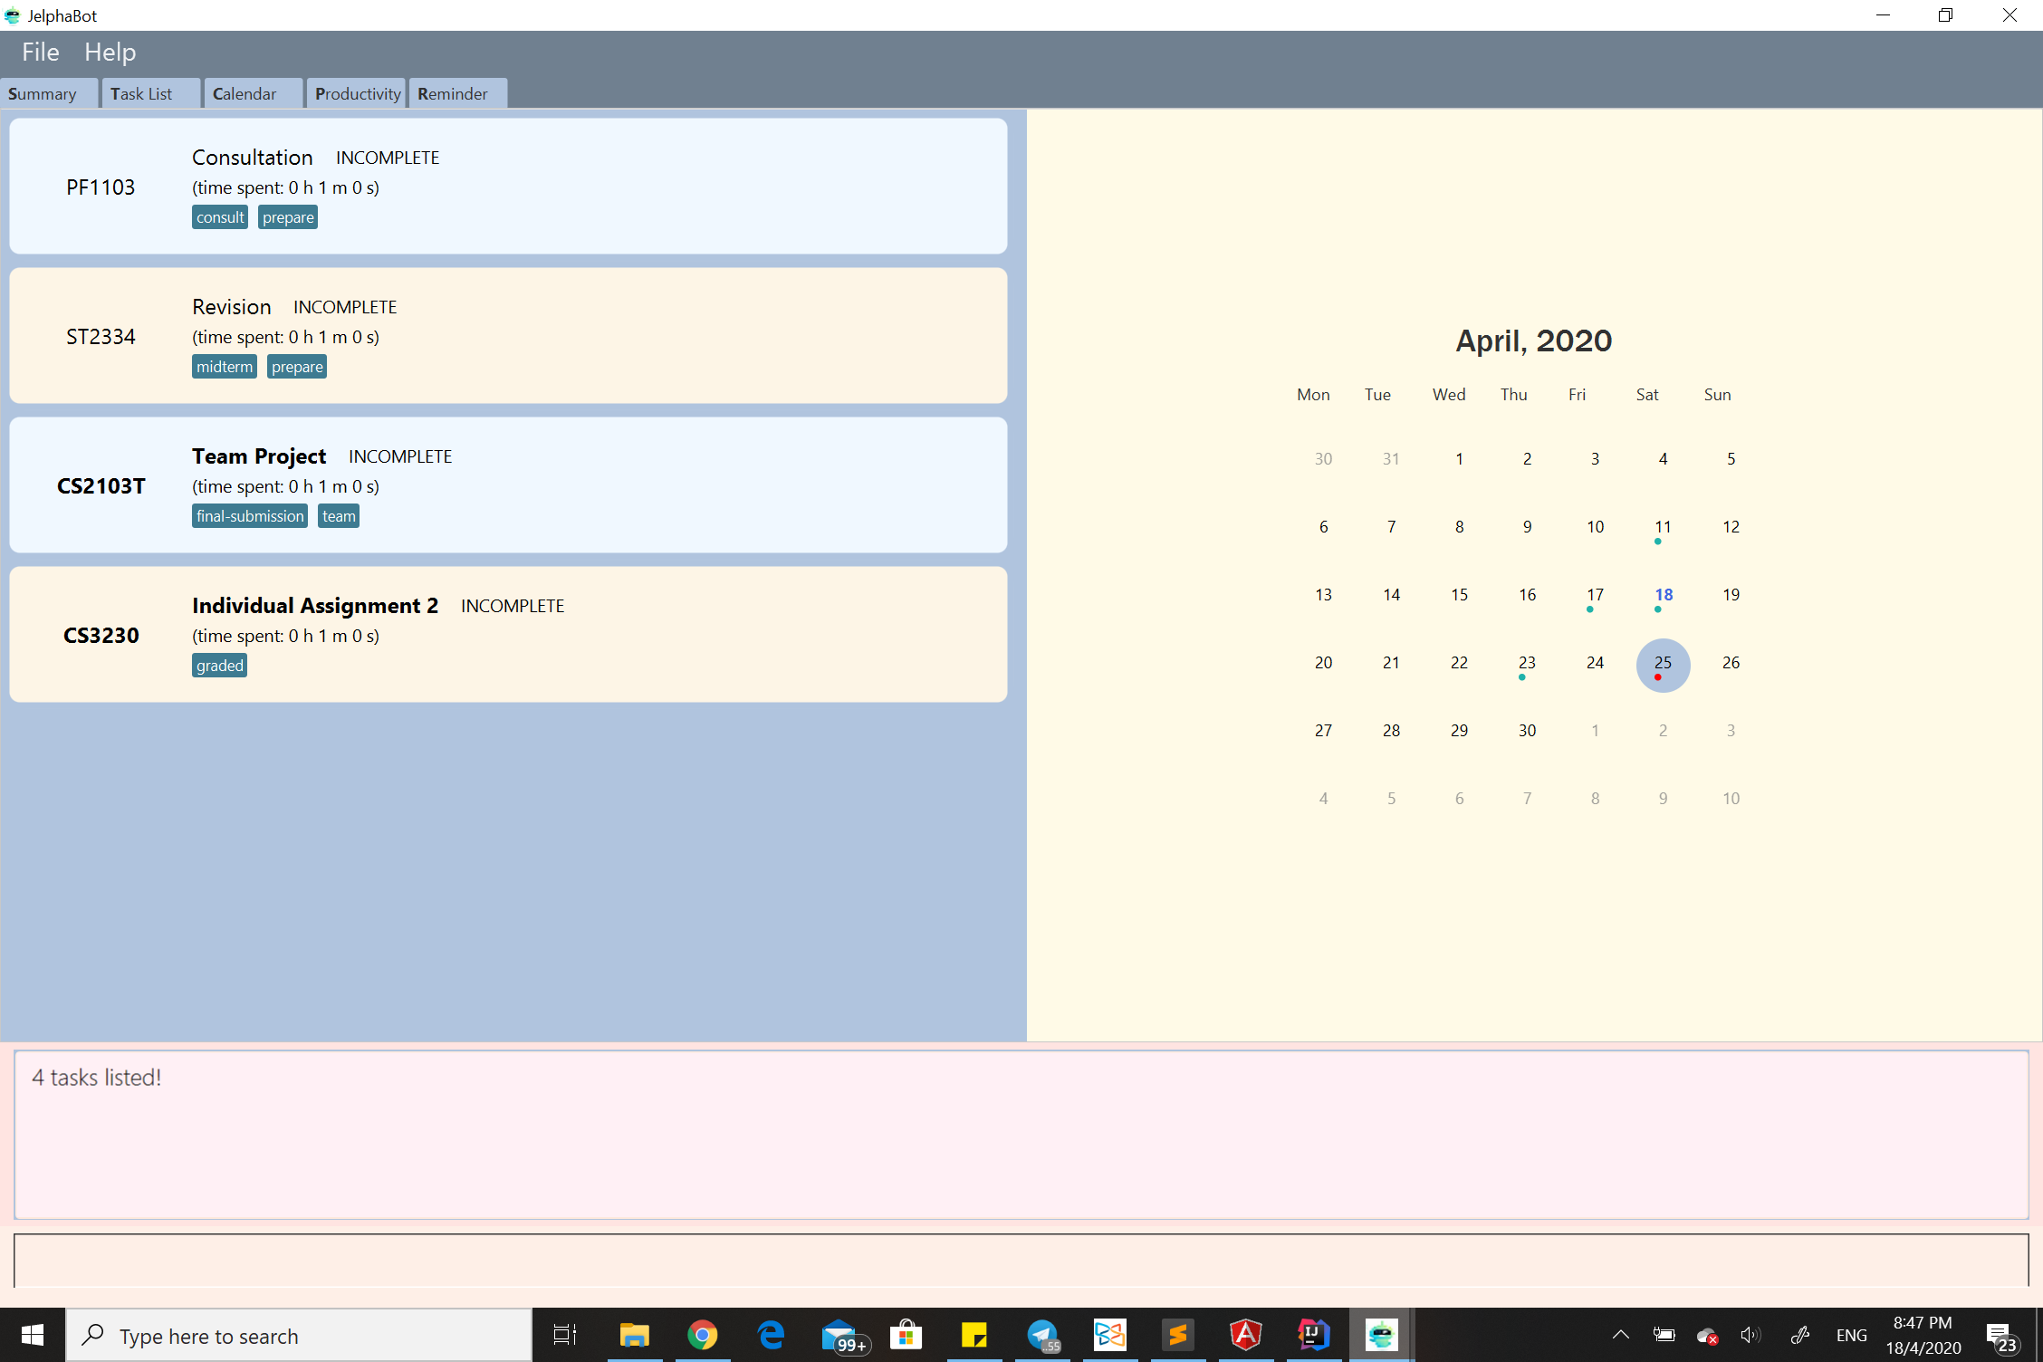Open Google Chrome from the taskbar

pyautogui.click(x=702, y=1335)
